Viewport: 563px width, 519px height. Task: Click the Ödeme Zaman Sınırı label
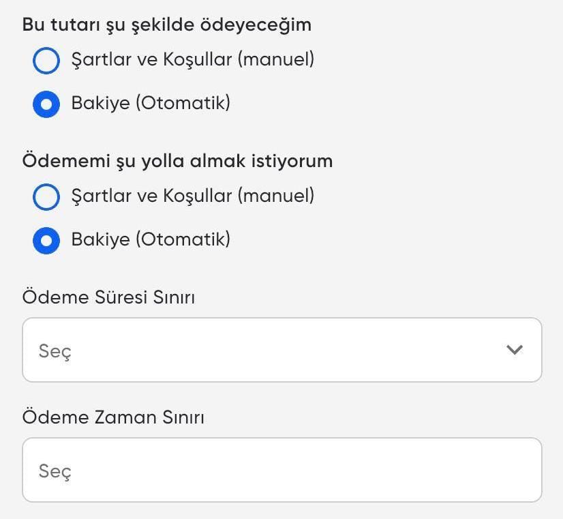pos(114,417)
